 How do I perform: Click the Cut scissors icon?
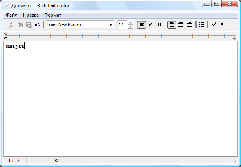[x=11, y=25]
